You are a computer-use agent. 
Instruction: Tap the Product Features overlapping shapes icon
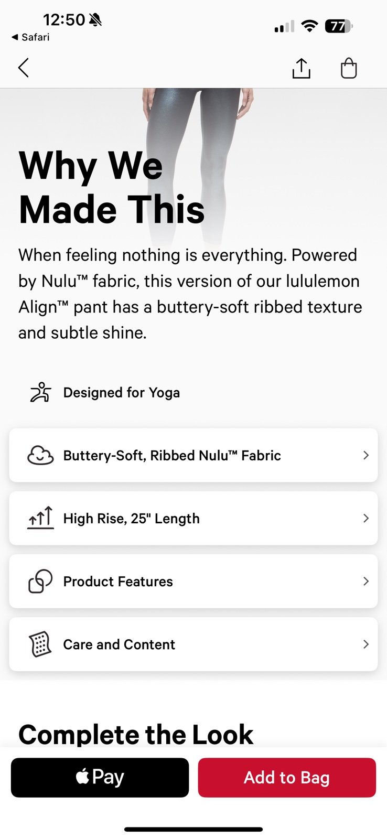[40, 581]
